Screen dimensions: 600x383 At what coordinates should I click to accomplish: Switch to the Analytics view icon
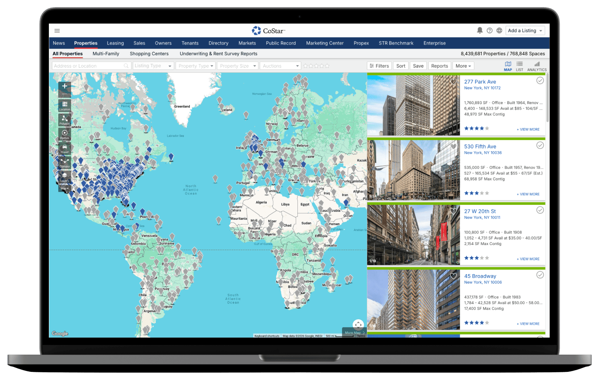pyautogui.click(x=537, y=66)
